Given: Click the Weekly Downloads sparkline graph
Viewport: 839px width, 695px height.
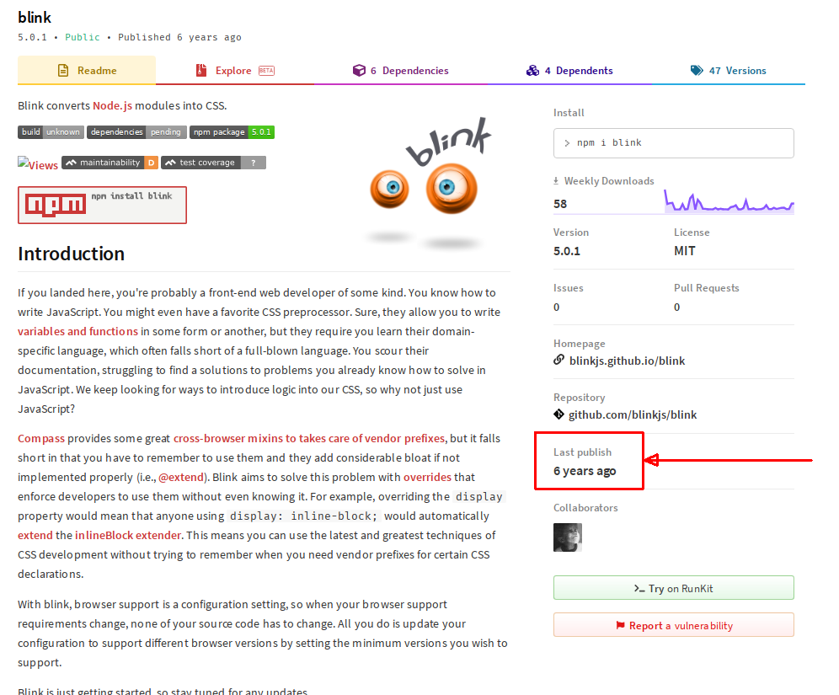Looking at the screenshot, I should [729, 201].
